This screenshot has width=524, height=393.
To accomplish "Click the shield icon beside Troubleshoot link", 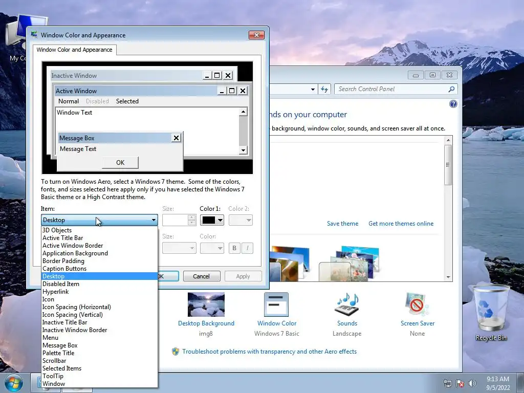I will pos(176,352).
